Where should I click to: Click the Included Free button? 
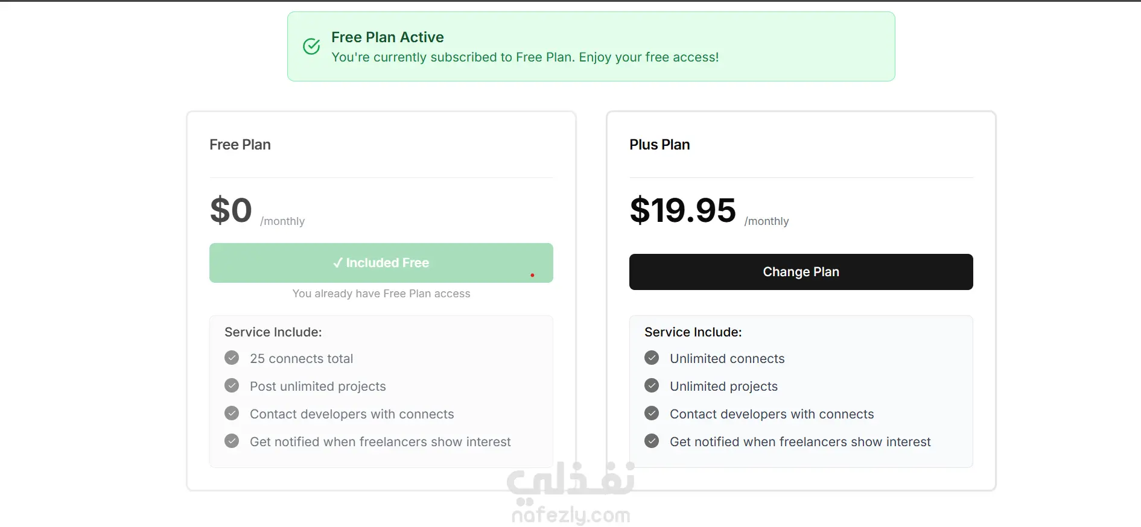[x=381, y=263]
